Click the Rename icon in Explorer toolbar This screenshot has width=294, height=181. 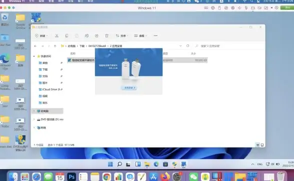pyautogui.click(x=86, y=36)
